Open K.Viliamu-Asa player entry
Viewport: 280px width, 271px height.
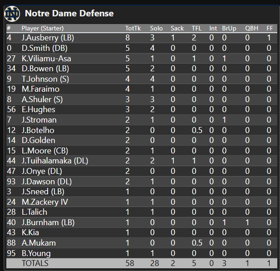pyautogui.click(x=46, y=58)
